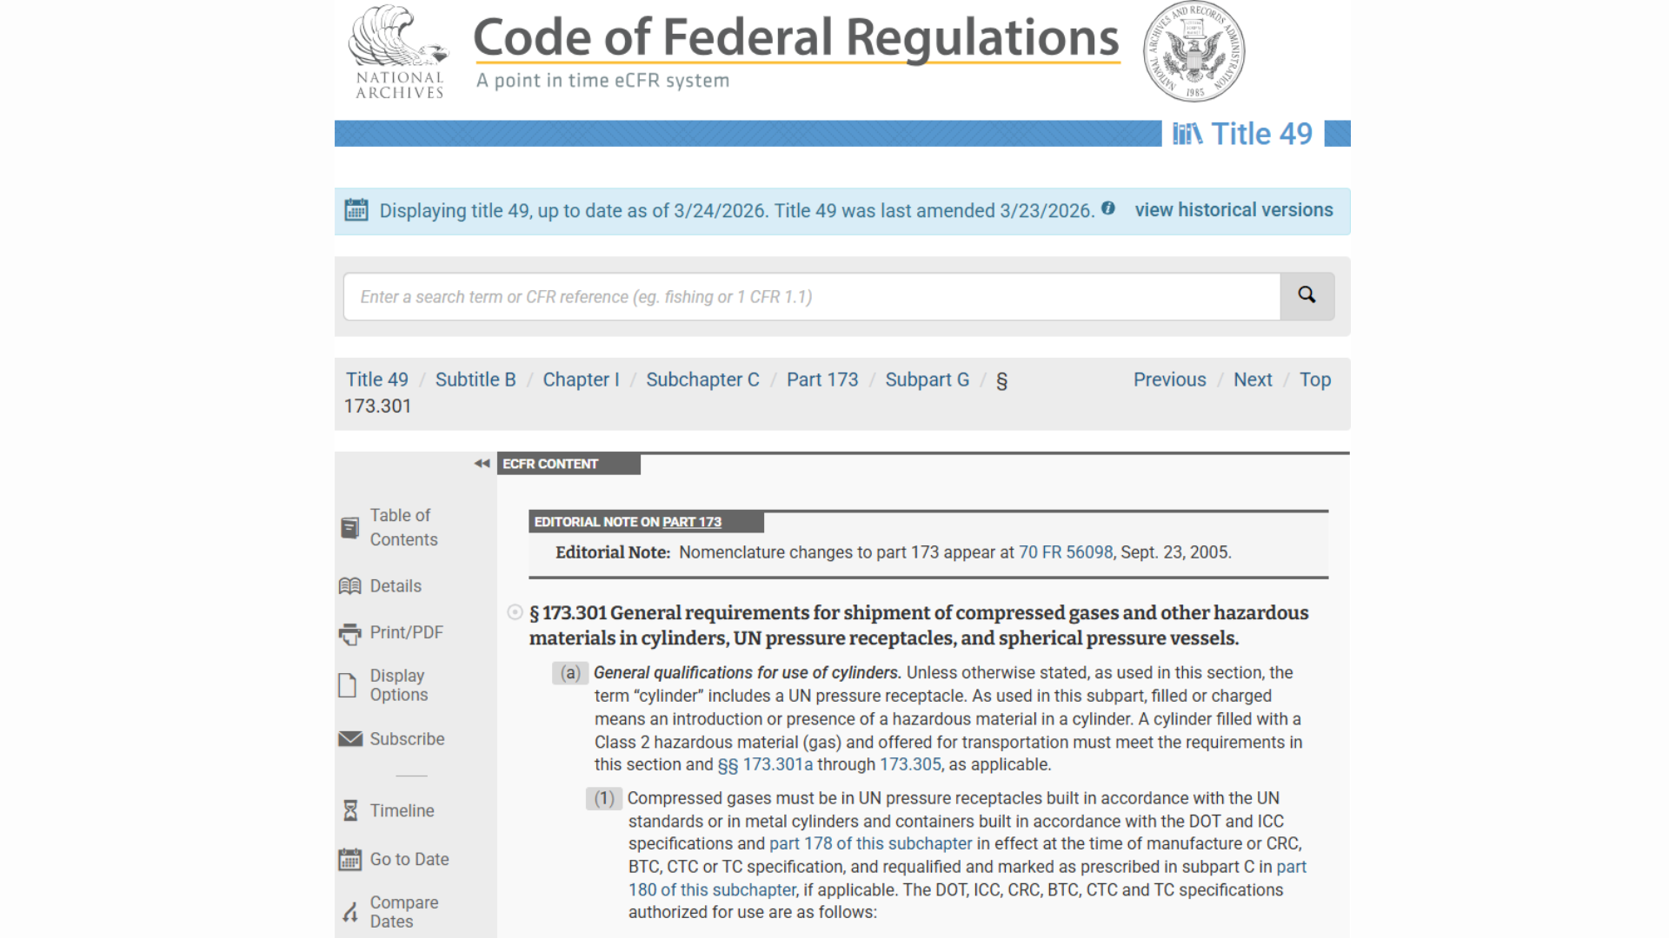Toggle the circle marker beside § 173.301 heading
The image size is (1669, 938).
click(515, 612)
